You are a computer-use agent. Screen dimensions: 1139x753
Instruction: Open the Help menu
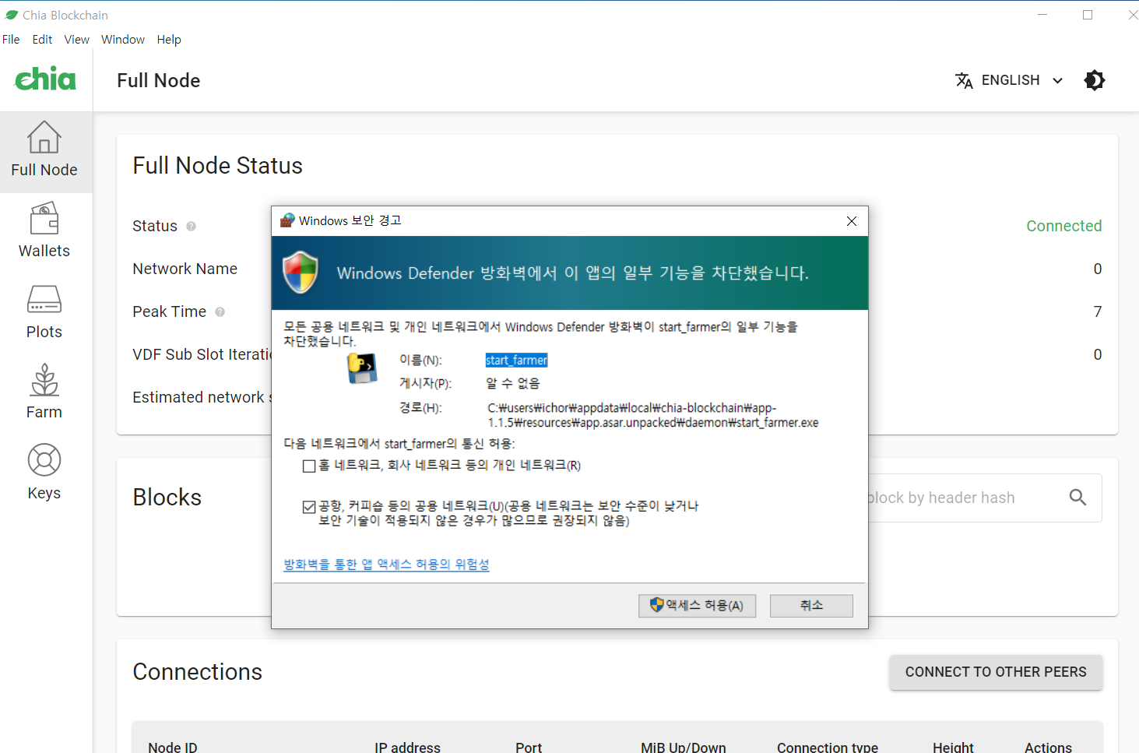point(169,39)
